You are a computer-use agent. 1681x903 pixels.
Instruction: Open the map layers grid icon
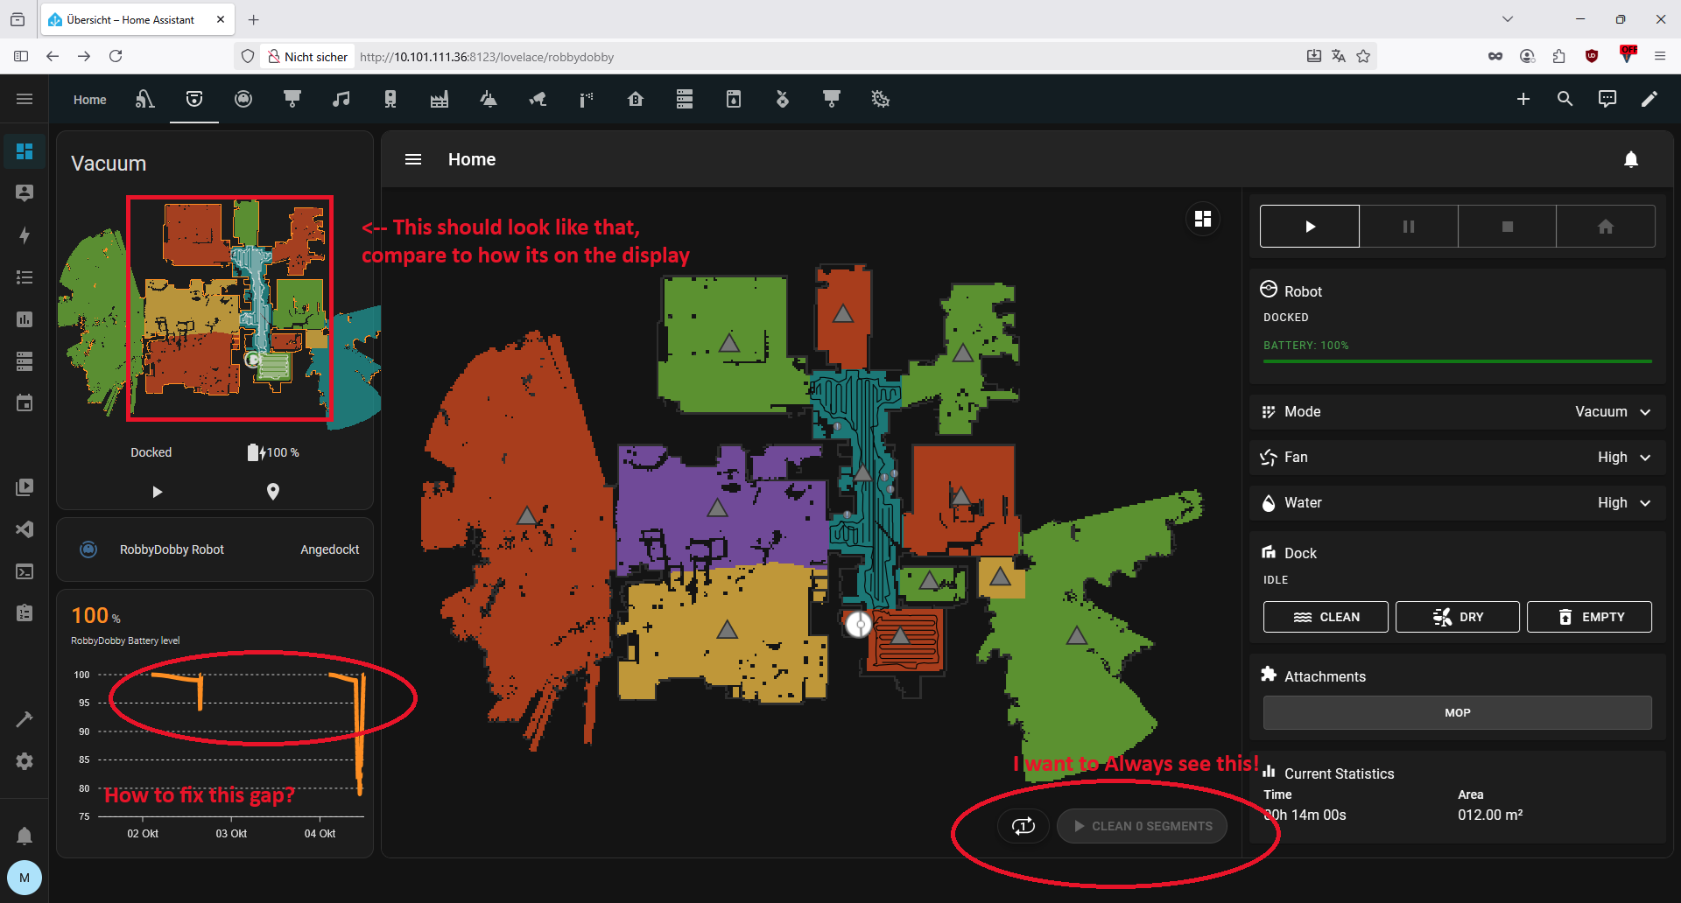tap(1203, 219)
